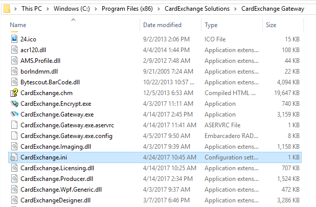Select the 24.ico file icon
Image resolution: width=316 pixels, height=207 pixels.
pos(14,39)
